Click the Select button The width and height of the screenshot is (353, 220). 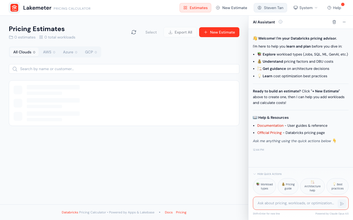click(x=151, y=32)
